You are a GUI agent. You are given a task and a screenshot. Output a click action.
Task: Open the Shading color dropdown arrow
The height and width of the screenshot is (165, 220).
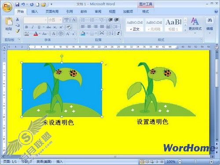(87, 33)
